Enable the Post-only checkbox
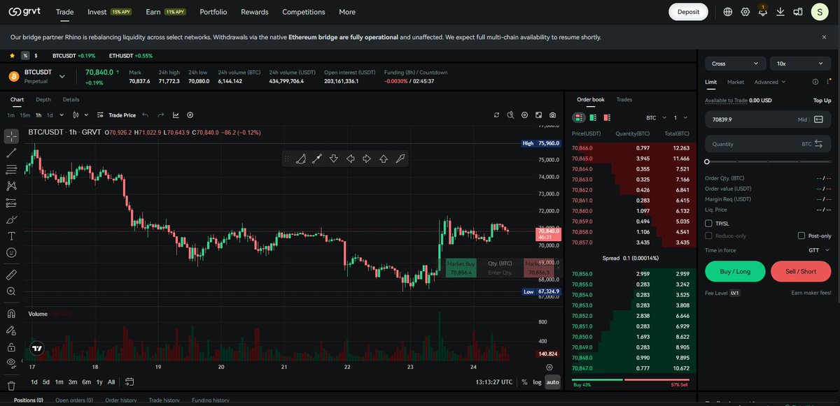 click(801, 236)
